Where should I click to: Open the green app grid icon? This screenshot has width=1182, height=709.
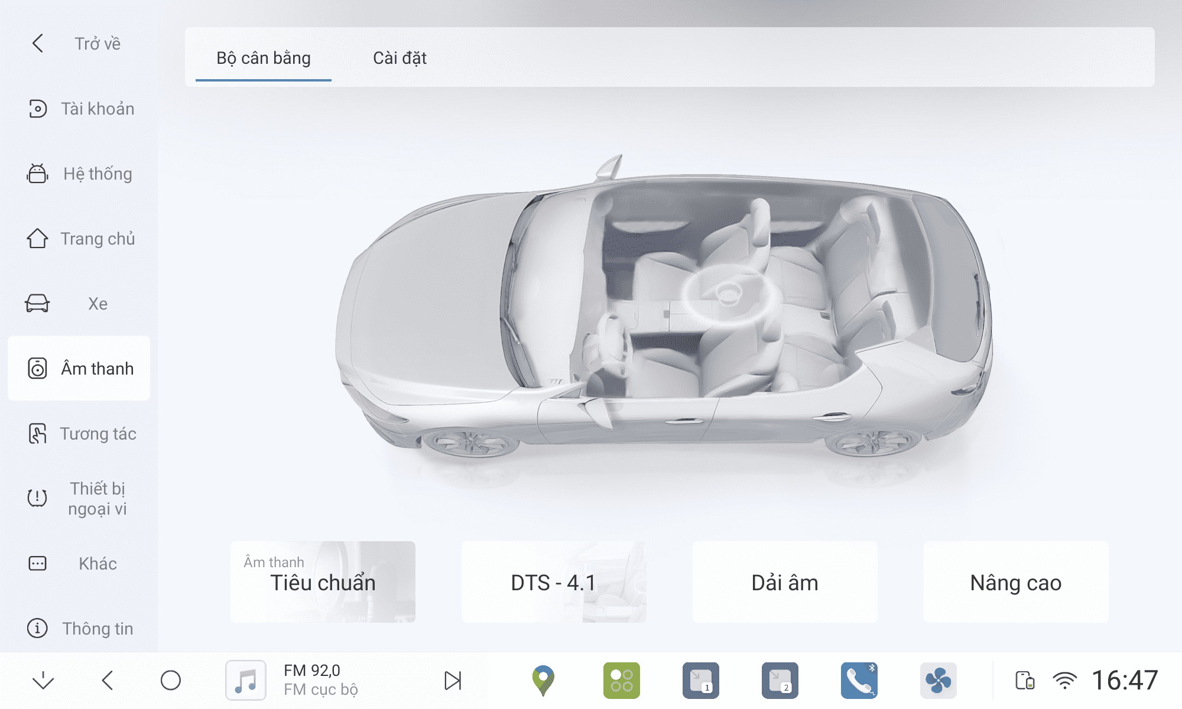(x=621, y=681)
